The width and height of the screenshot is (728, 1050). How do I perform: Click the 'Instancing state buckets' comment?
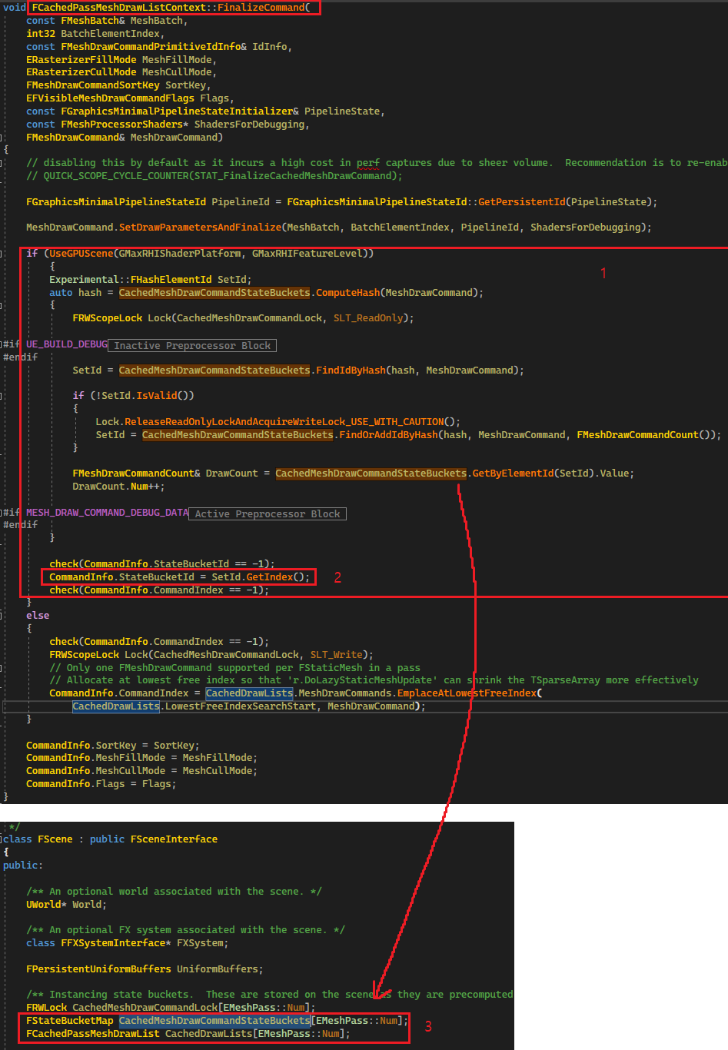[x=270, y=995]
